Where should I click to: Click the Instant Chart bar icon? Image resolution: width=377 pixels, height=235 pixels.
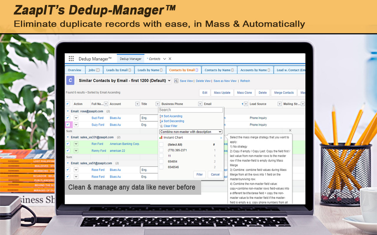tap(161, 137)
